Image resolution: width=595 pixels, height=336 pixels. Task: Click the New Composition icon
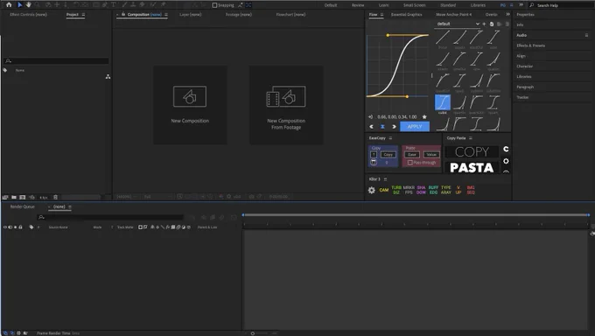(x=190, y=96)
